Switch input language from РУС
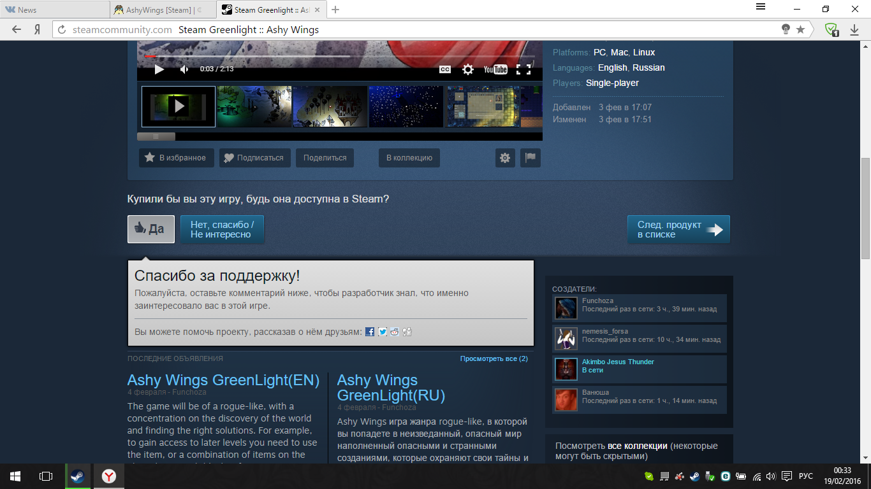Image resolution: width=871 pixels, height=489 pixels. 806,476
